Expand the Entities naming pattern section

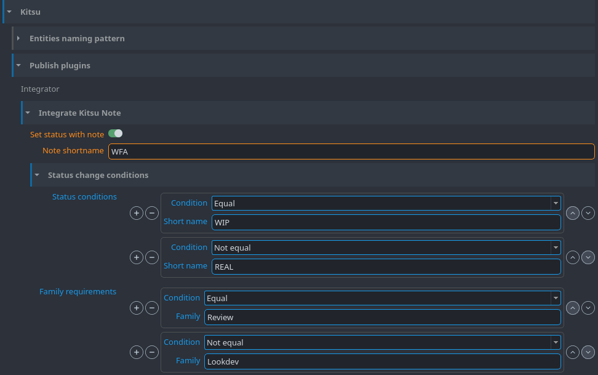(x=18, y=38)
